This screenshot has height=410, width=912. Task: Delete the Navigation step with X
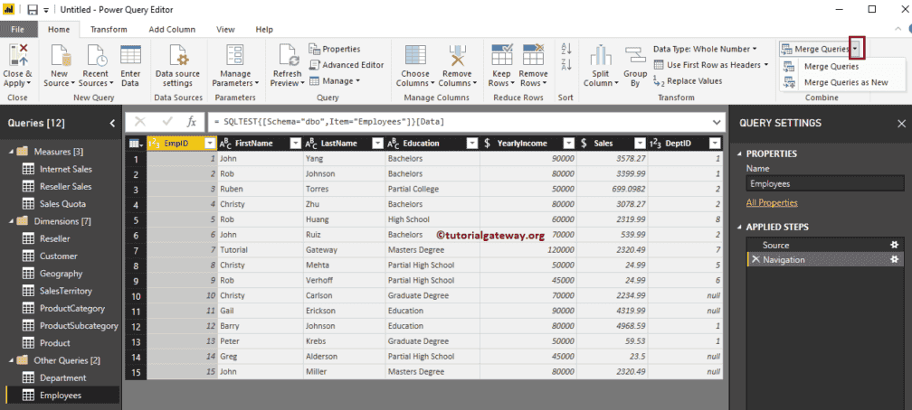pos(755,259)
